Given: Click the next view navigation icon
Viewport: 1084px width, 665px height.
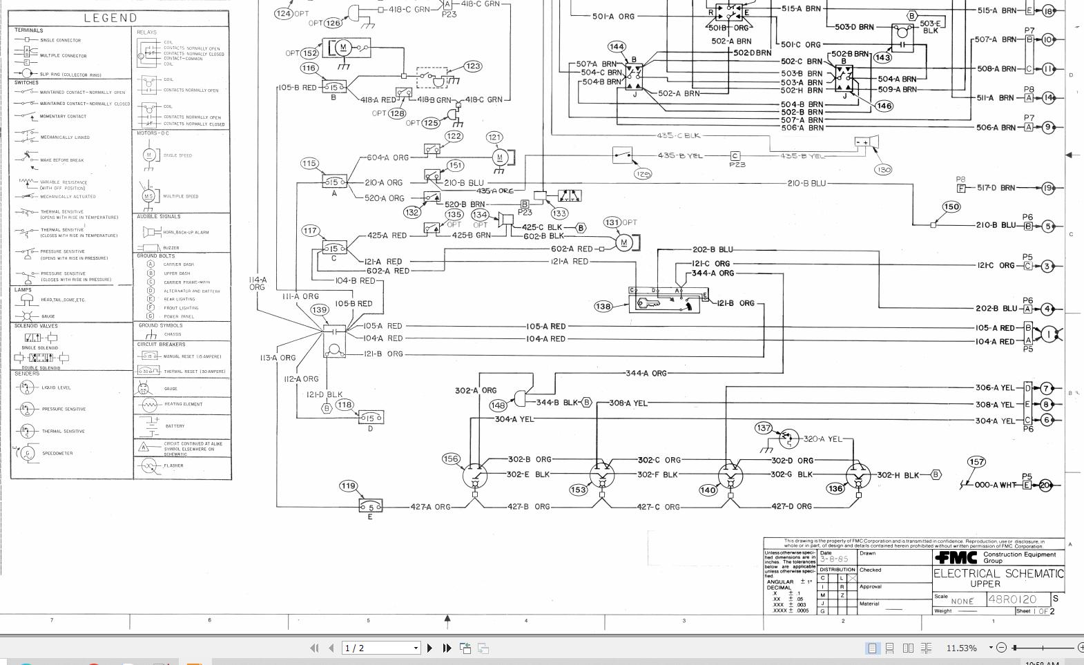Looking at the screenshot, I should click(483, 648).
